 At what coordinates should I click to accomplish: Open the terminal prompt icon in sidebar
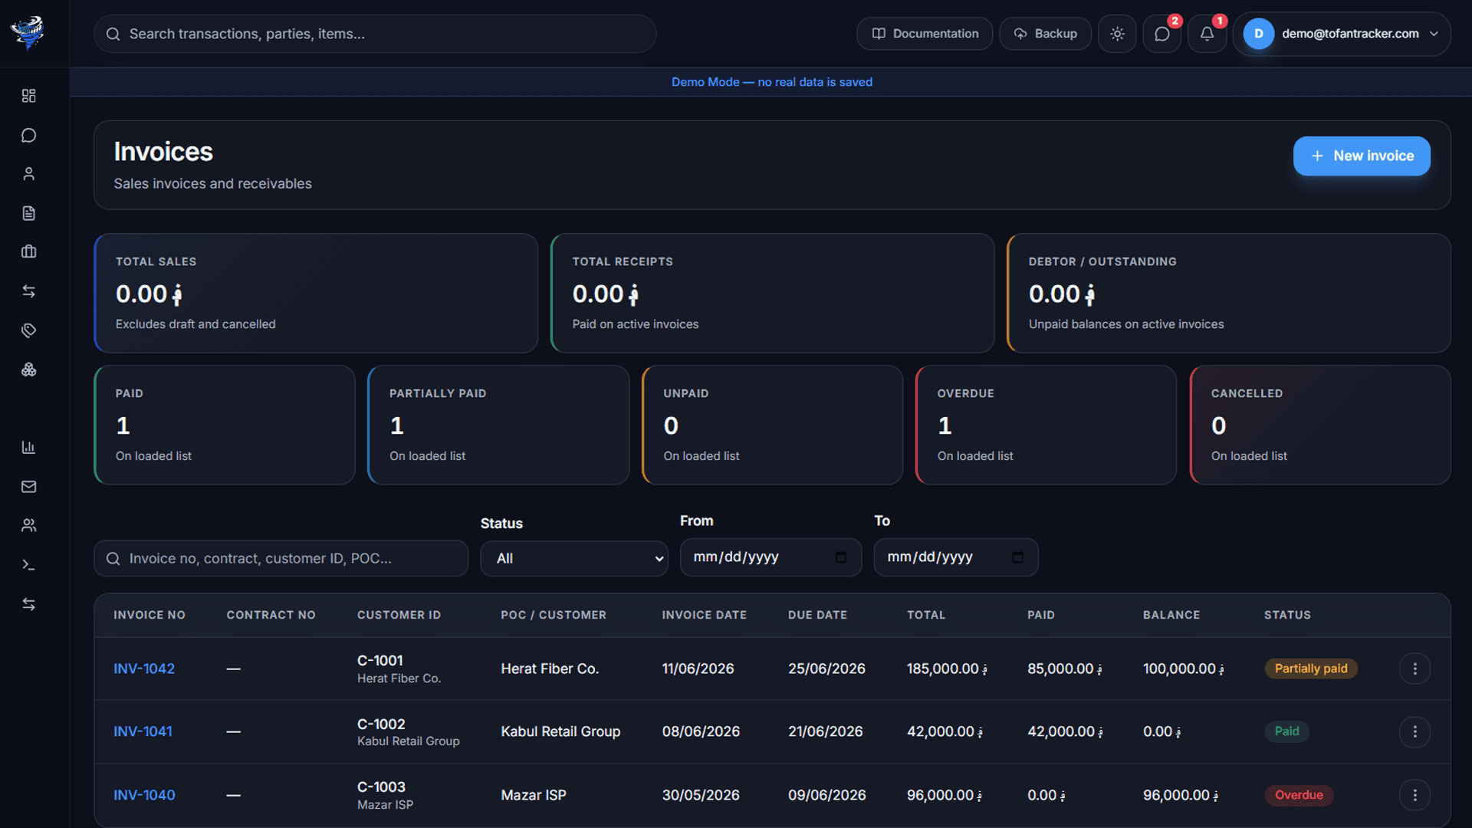point(28,565)
